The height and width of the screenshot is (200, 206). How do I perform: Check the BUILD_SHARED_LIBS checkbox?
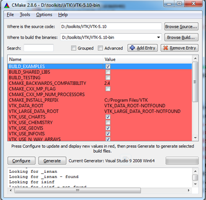click(108, 72)
